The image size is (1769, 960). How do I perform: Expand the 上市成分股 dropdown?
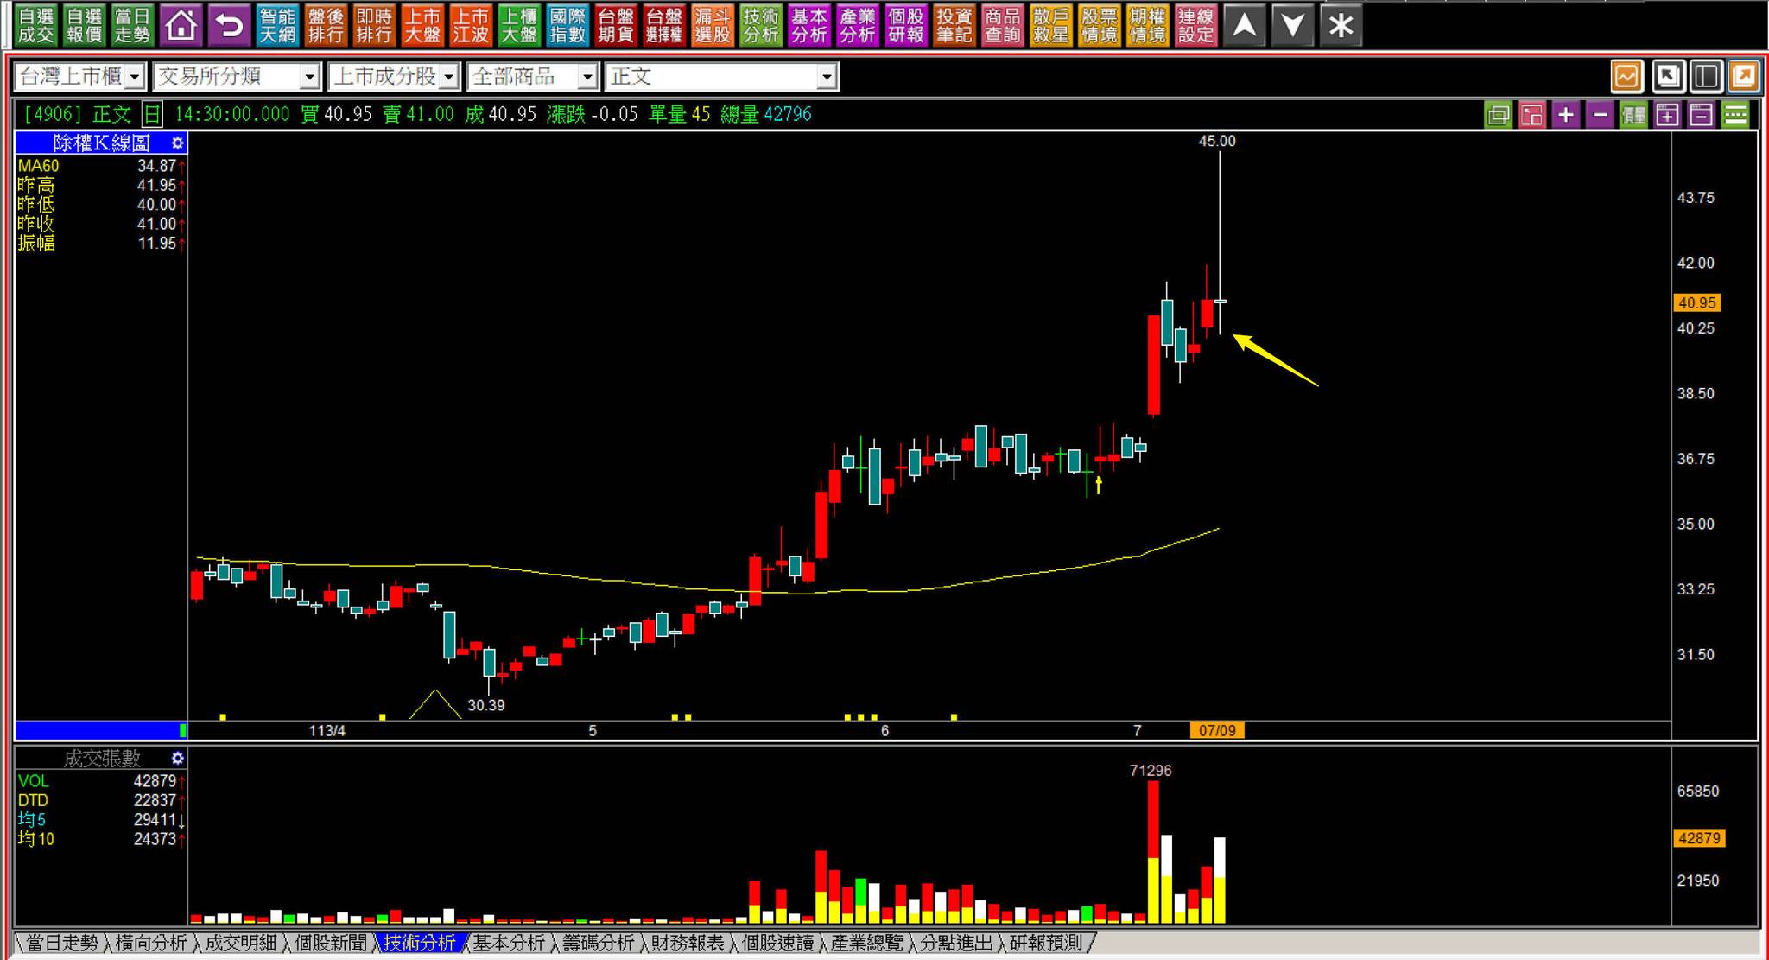[448, 77]
